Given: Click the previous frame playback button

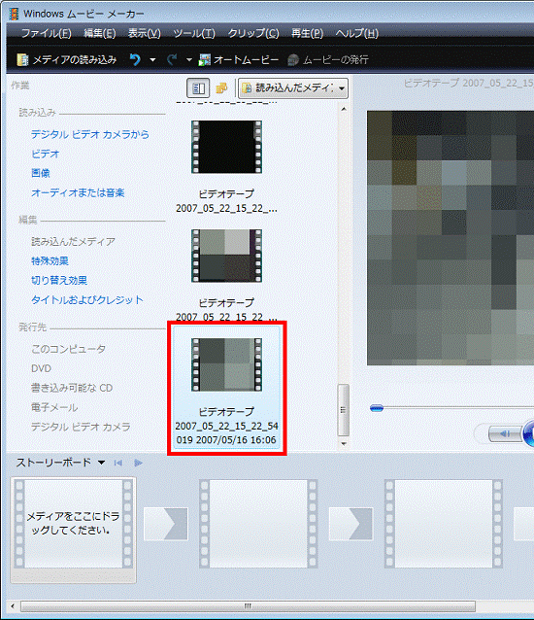Looking at the screenshot, I should (x=505, y=433).
